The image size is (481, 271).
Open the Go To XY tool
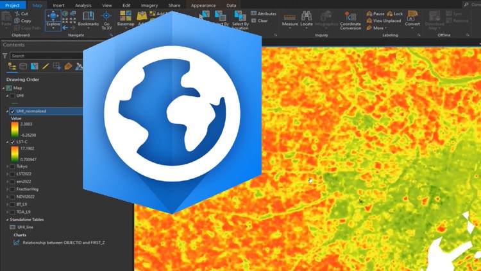tap(106, 21)
